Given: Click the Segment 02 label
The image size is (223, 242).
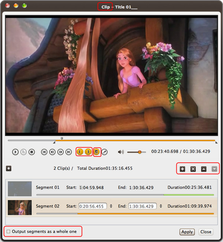Looking at the screenshot, I should click(48, 206).
